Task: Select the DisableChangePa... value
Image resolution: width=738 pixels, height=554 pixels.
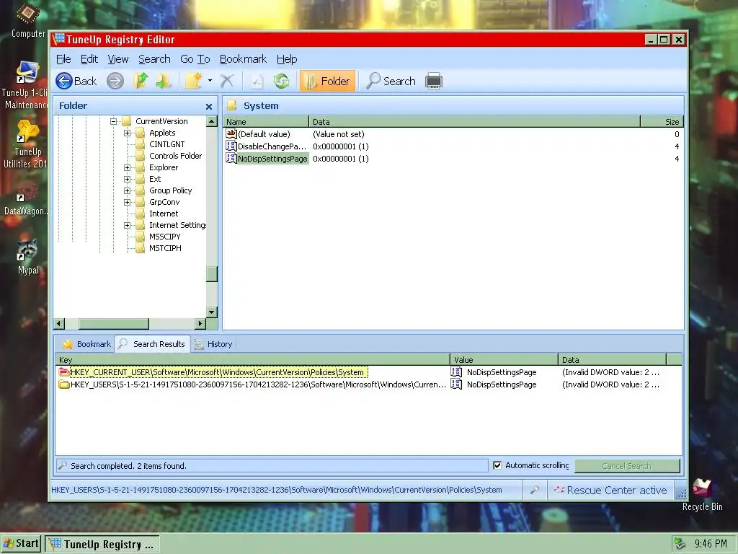Action: (272, 146)
